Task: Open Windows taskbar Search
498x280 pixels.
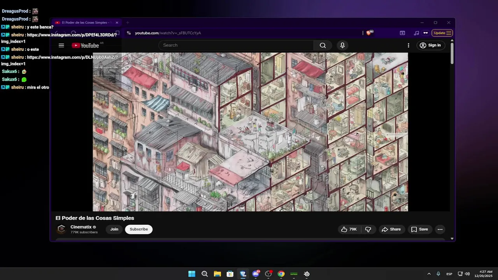Action: (205, 274)
